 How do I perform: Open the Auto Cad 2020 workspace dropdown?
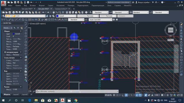click(x=101, y=20)
